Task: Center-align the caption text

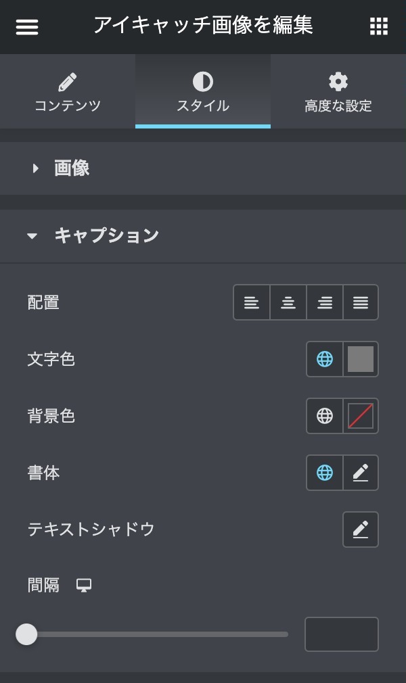Action: [x=288, y=302]
